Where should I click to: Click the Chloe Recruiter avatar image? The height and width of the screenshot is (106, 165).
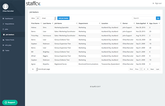[5, 7]
